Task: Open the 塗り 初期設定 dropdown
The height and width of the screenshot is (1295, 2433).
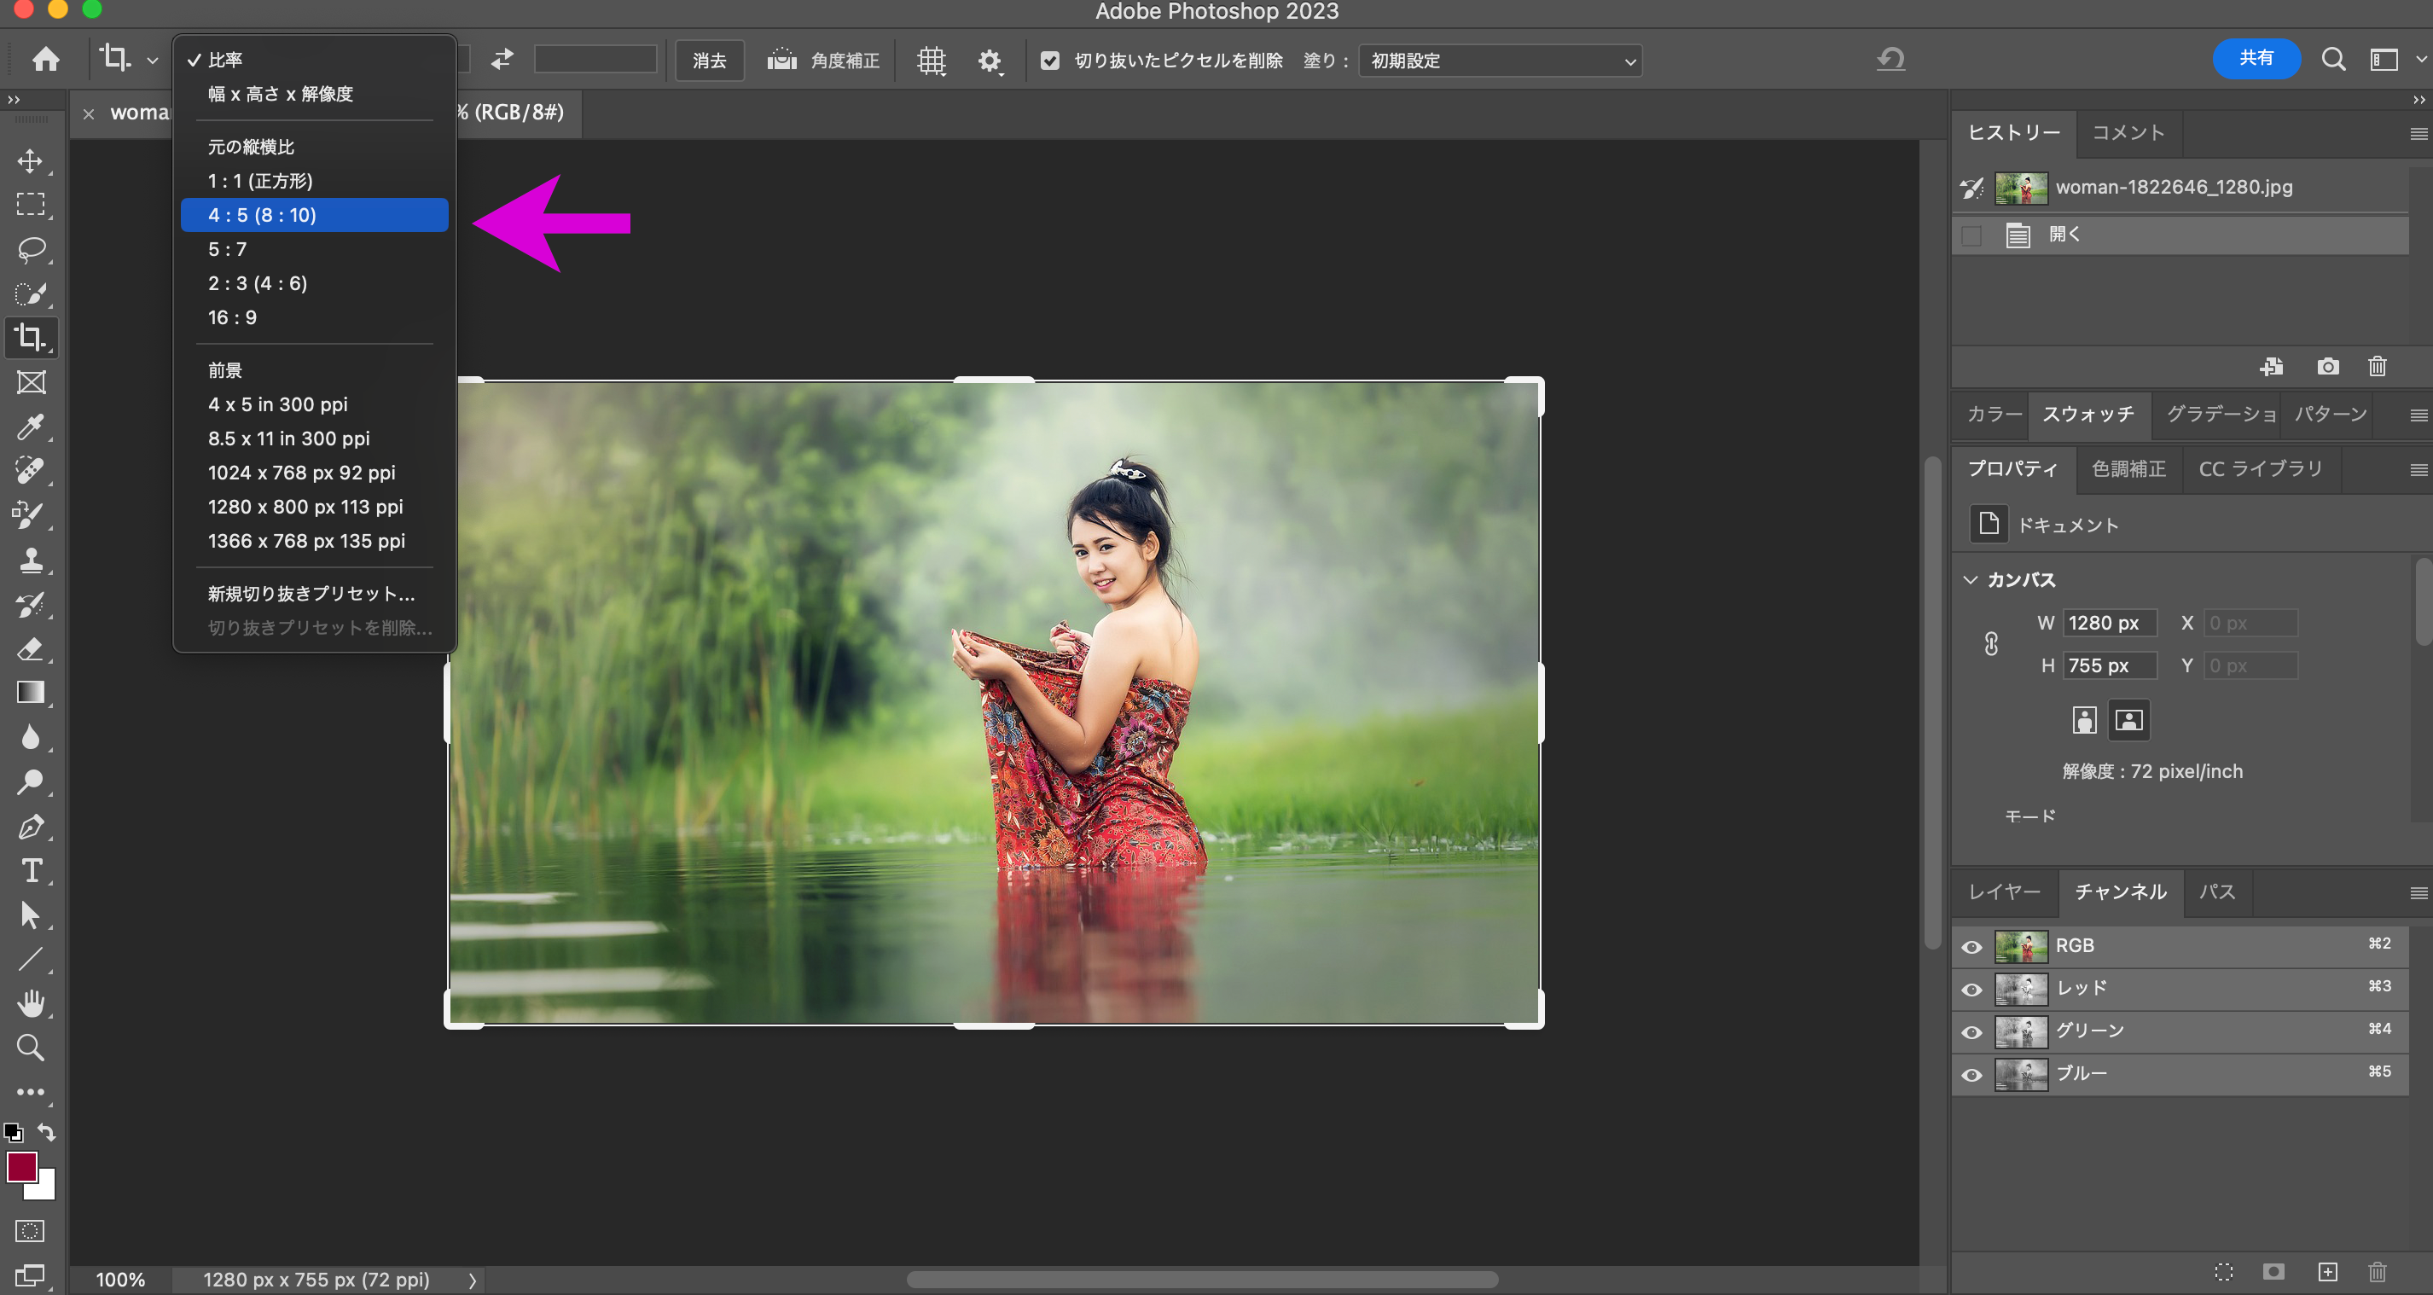Action: click(1500, 60)
